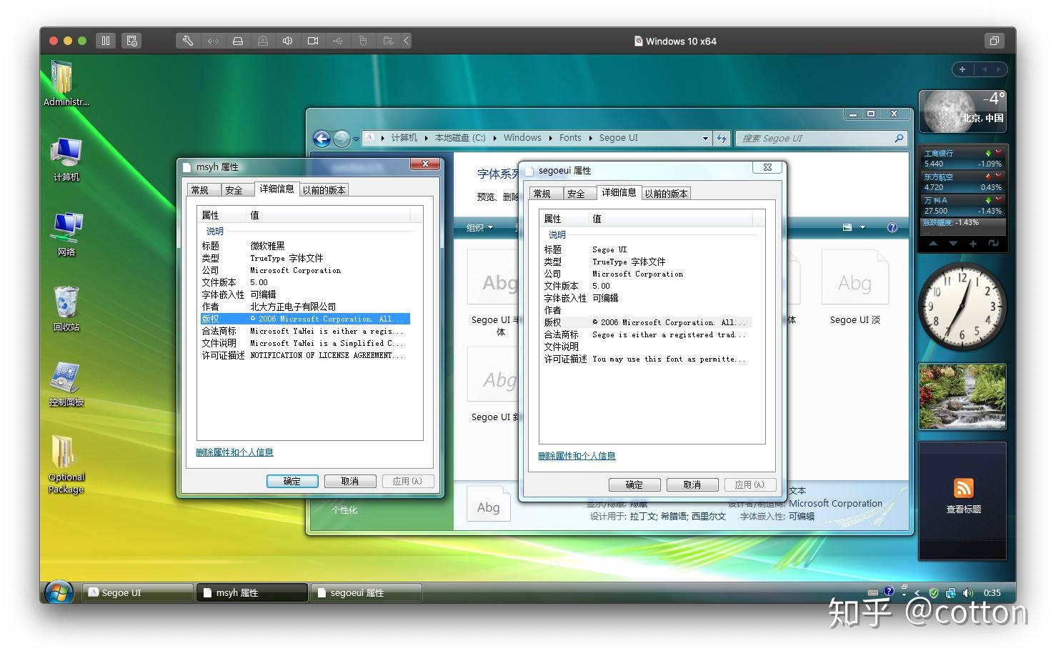1056x656 pixels.
Task: Pause the virtual machine from the toolbar
Action: [x=106, y=41]
